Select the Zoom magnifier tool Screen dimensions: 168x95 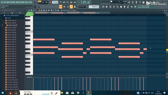click(x=56, y=10)
